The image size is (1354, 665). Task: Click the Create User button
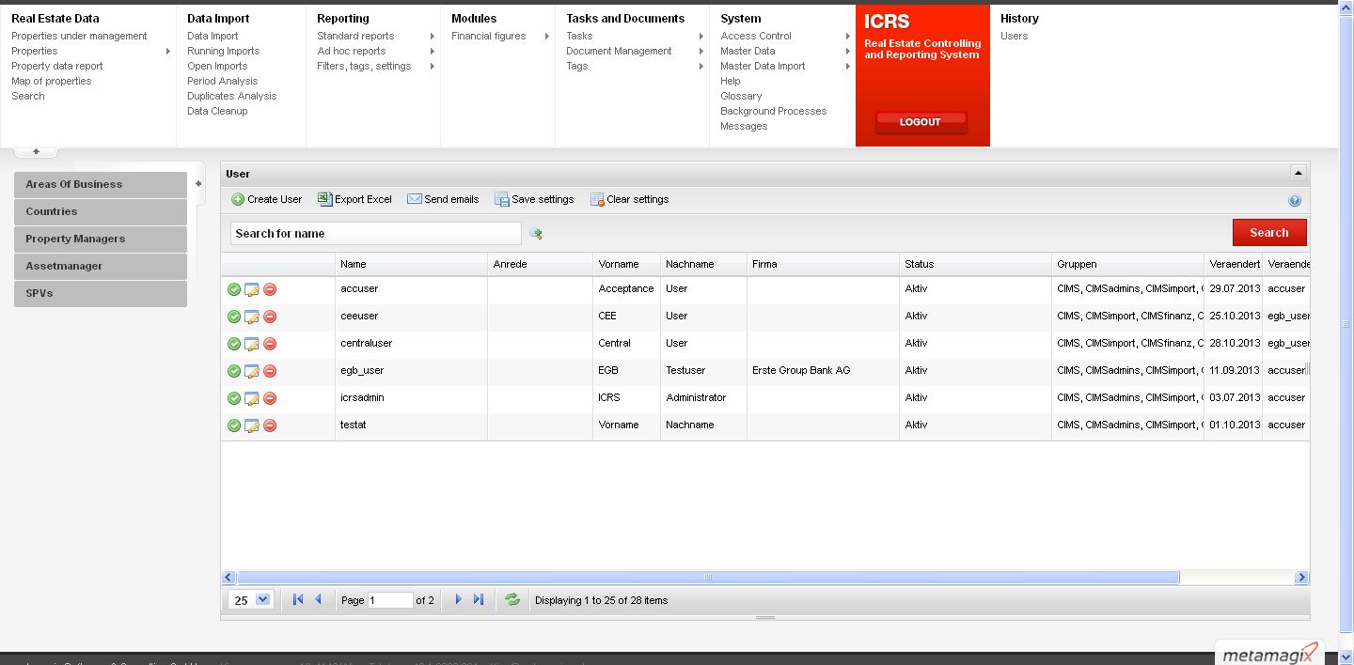(x=266, y=199)
